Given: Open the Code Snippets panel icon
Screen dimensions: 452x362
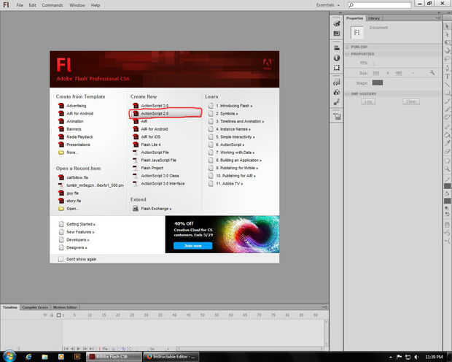Looking at the screenshot, I should point(336,82).
